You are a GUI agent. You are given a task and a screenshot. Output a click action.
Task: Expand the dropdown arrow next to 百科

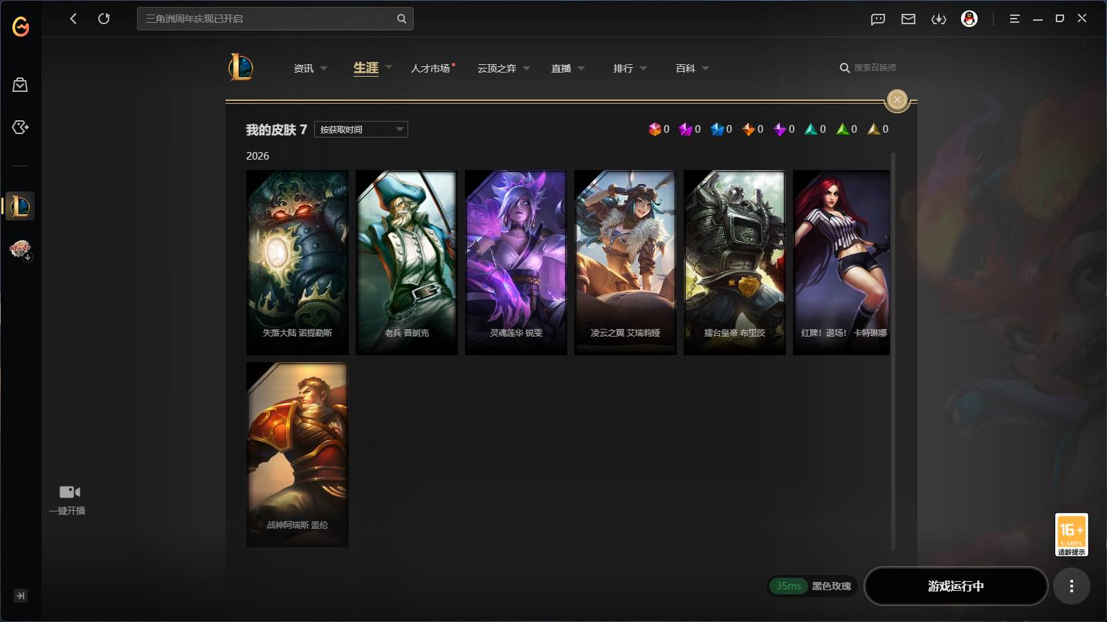(706, 68)
